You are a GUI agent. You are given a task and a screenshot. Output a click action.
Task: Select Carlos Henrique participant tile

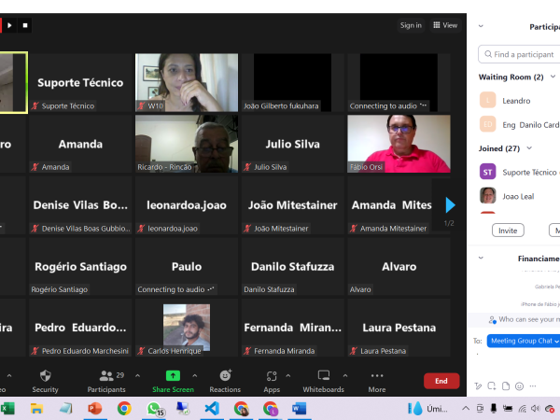pyautogui.click(x=187, y=328)
